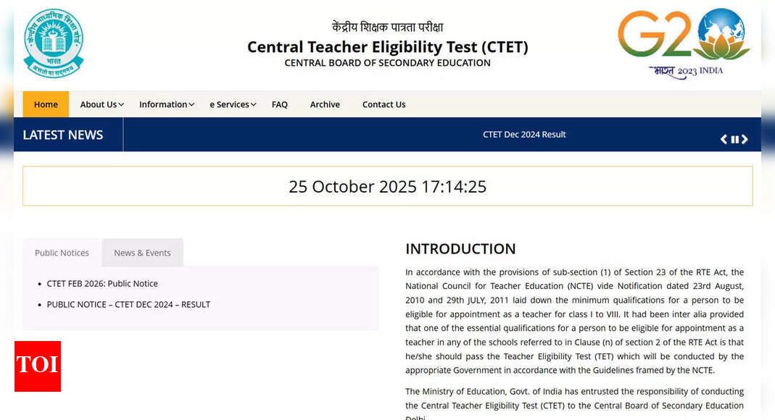Expand the About Us dropdown menu
This screenshot has width=775, height=420.
point(101,104)
